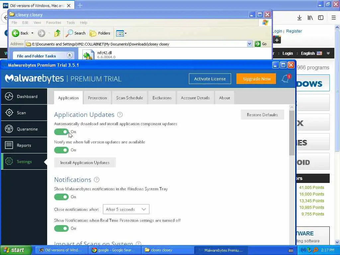Click the Upgrade Now button

pos(256,79)
